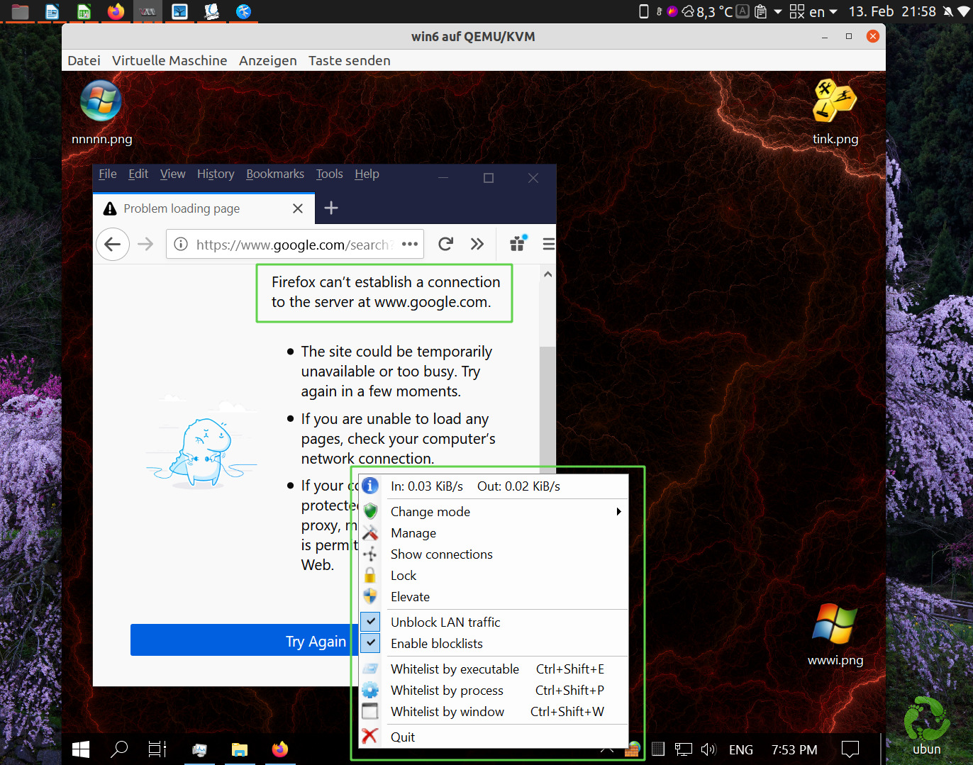Screen dimensions: 973x765
Task: Click the google.com URL address field
Action: point(292,245)
